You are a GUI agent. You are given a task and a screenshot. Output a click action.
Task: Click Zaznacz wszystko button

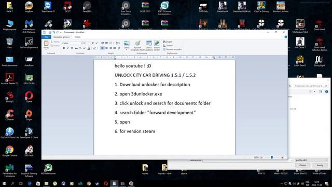[172, 49]
